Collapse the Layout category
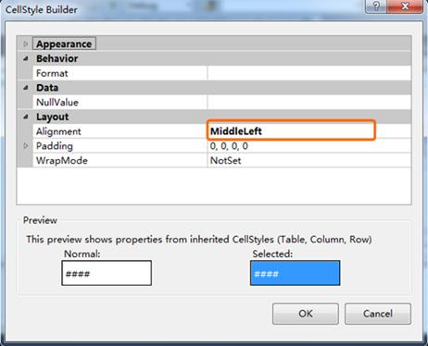The height and width of the screenshot is (346, 428). tap(26, 117)
